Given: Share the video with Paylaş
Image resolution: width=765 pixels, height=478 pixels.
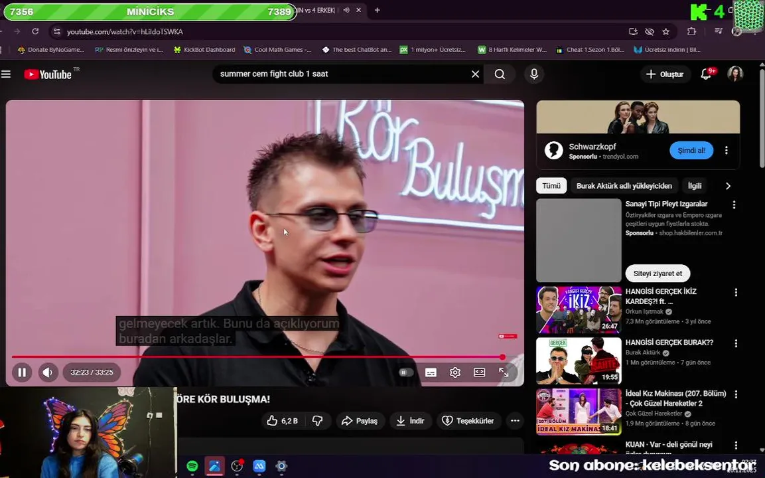Looking at the screenshot, I should [x=360, y=421].
